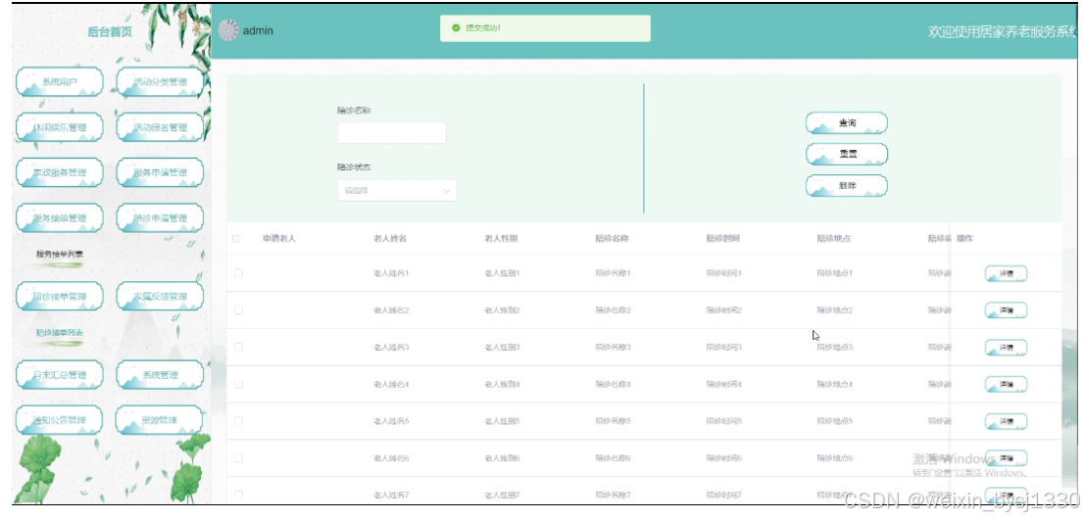Open the 陪诊状态 dropdown

pyautogui.click(x=397, y=191)
